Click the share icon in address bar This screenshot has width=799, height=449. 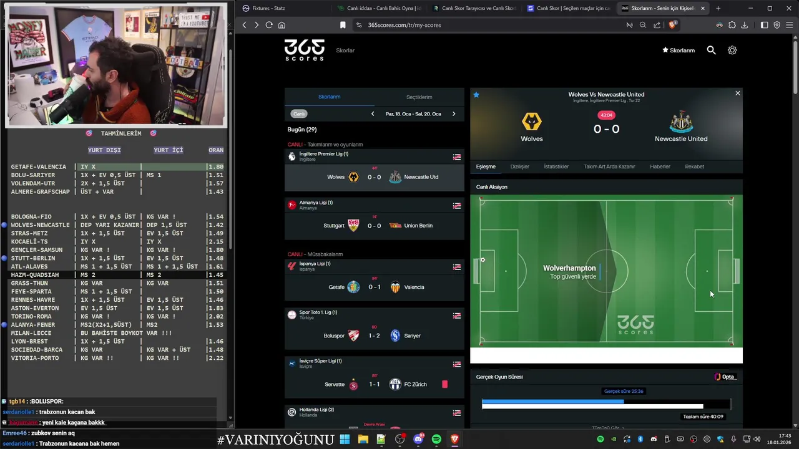pyautogui.click(x=657, y=25)
